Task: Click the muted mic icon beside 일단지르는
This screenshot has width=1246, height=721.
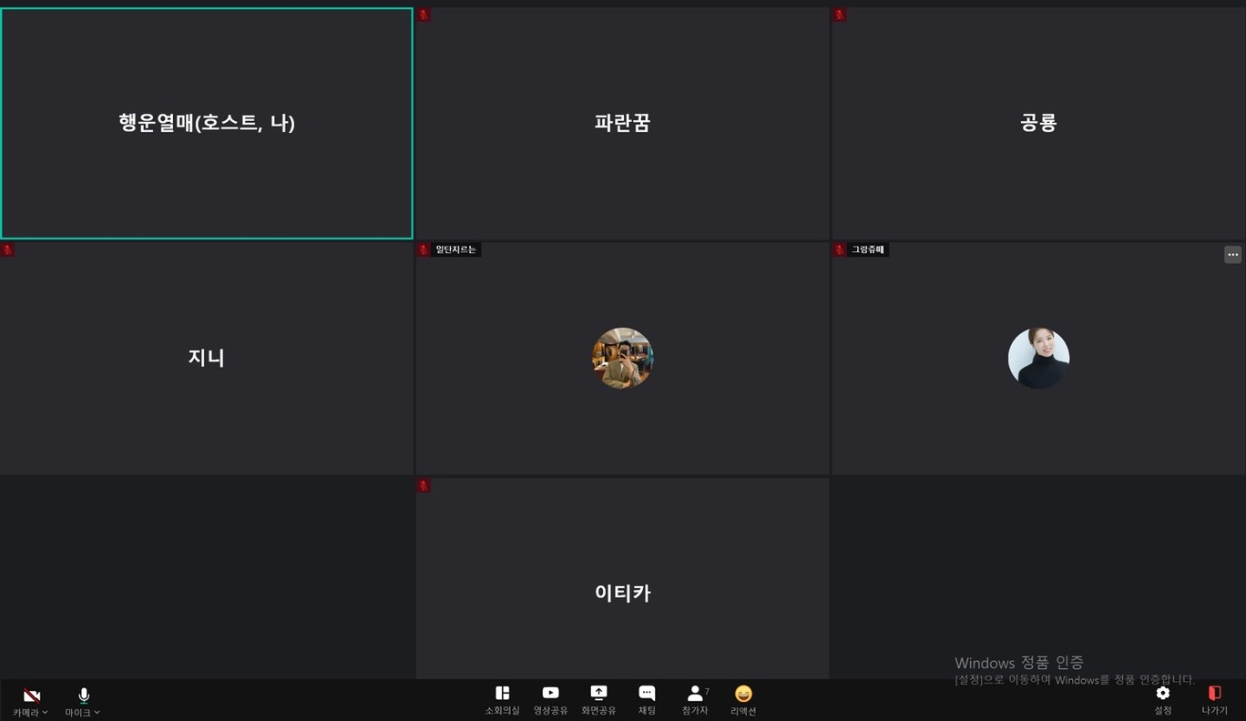Action: click(424, 249)
